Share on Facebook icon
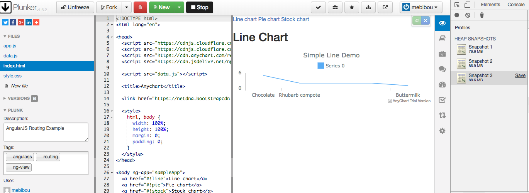 coord(13,22)
